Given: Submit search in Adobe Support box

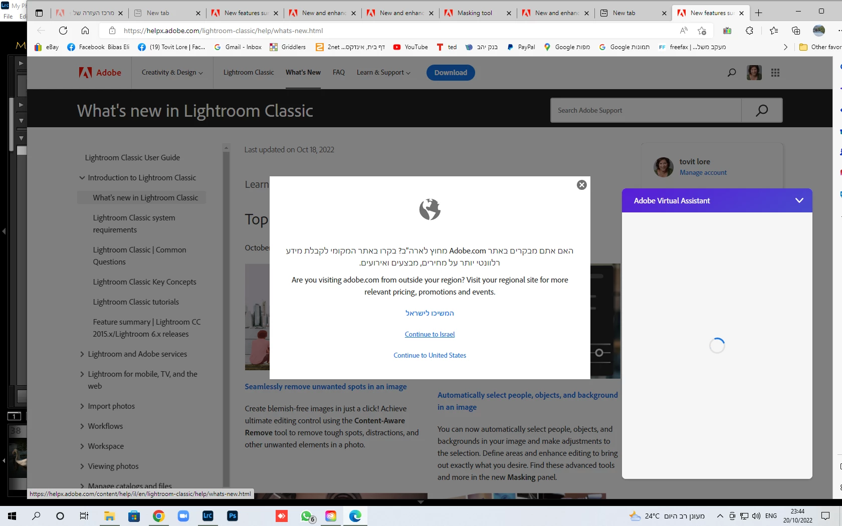Looking at the screenshot, I should click(762, 110).
